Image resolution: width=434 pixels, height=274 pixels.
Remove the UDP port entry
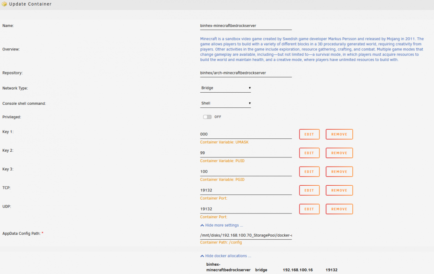click(x=339, y=209)
